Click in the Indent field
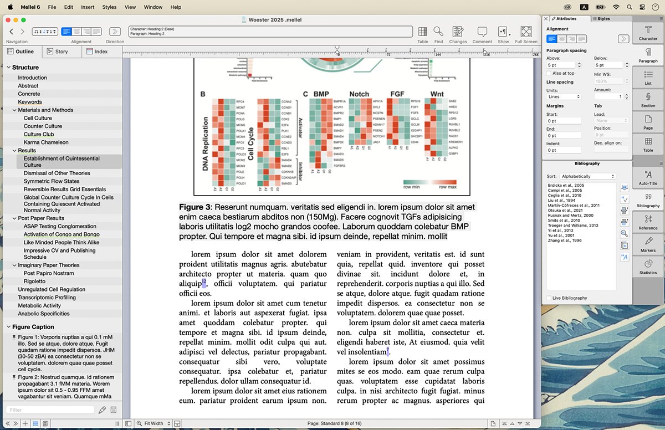The height and width of the screenshot is (430, 665). (x=564, y=150)
